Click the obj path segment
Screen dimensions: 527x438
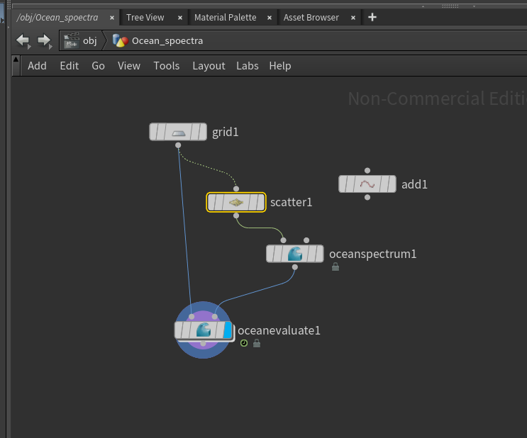(81, 41)
